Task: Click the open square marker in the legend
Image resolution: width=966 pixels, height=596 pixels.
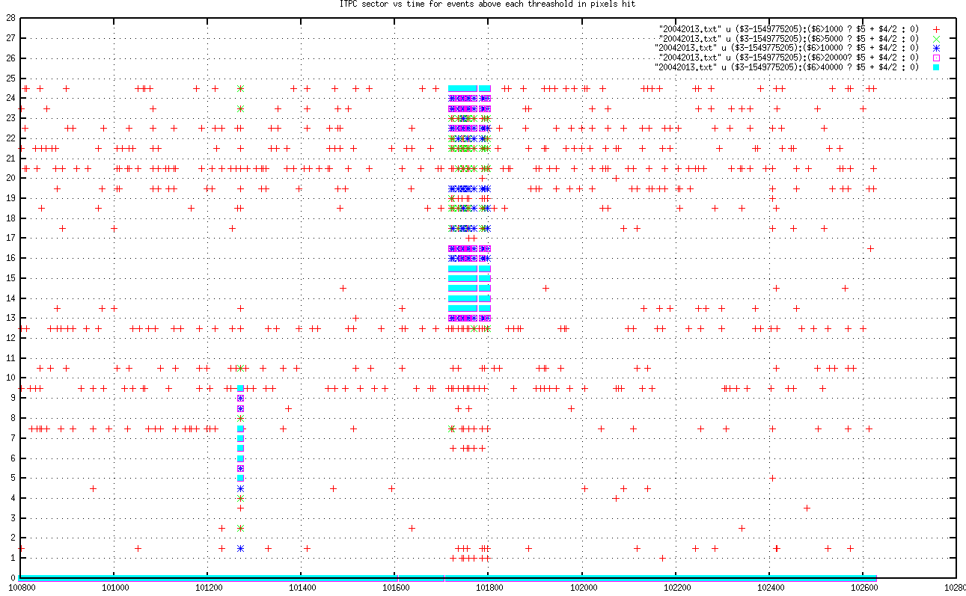Action: click(935, 58)
